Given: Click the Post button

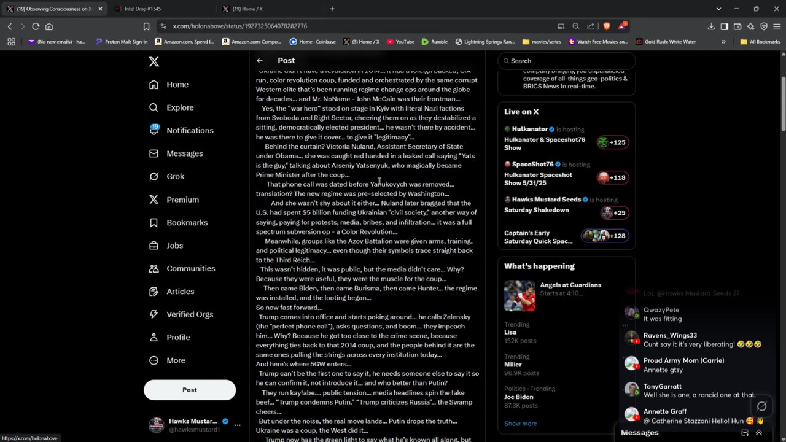Looking at the screenshot, I should [190, 390].
